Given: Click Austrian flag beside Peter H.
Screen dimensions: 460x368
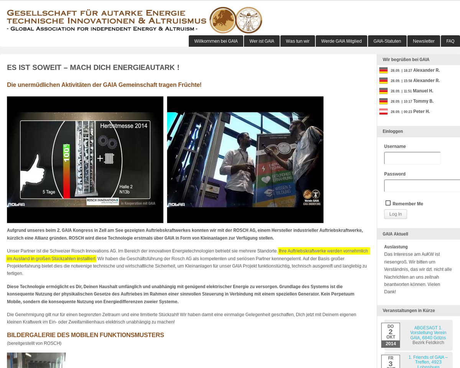Looking at the screenshot, I should coord(383,112).
